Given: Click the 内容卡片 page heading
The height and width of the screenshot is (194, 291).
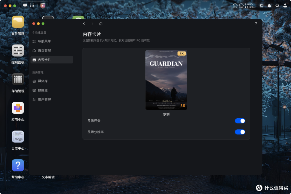Looking at the screenshot, I should 92,34.
